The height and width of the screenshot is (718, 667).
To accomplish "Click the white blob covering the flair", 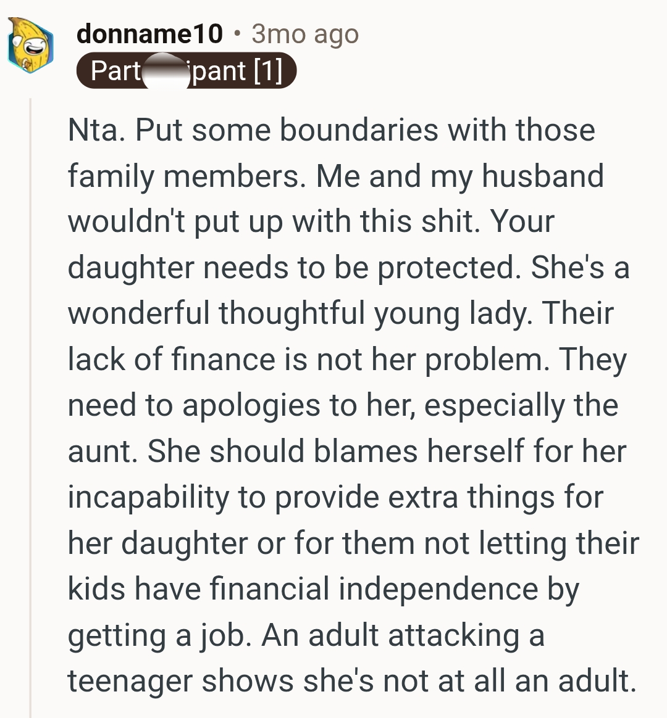I will coord(166,70).
